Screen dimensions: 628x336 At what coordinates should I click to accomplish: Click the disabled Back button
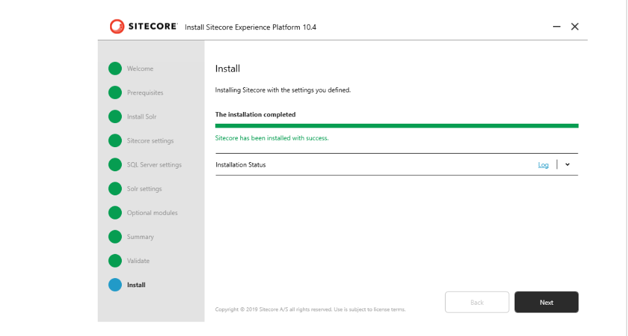pyautogui.click(x=477, y=302)
